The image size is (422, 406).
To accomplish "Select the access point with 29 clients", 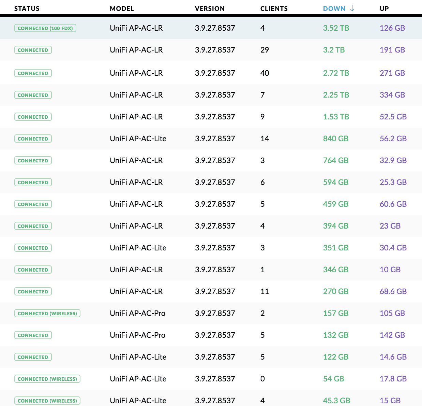I will 136,50.
